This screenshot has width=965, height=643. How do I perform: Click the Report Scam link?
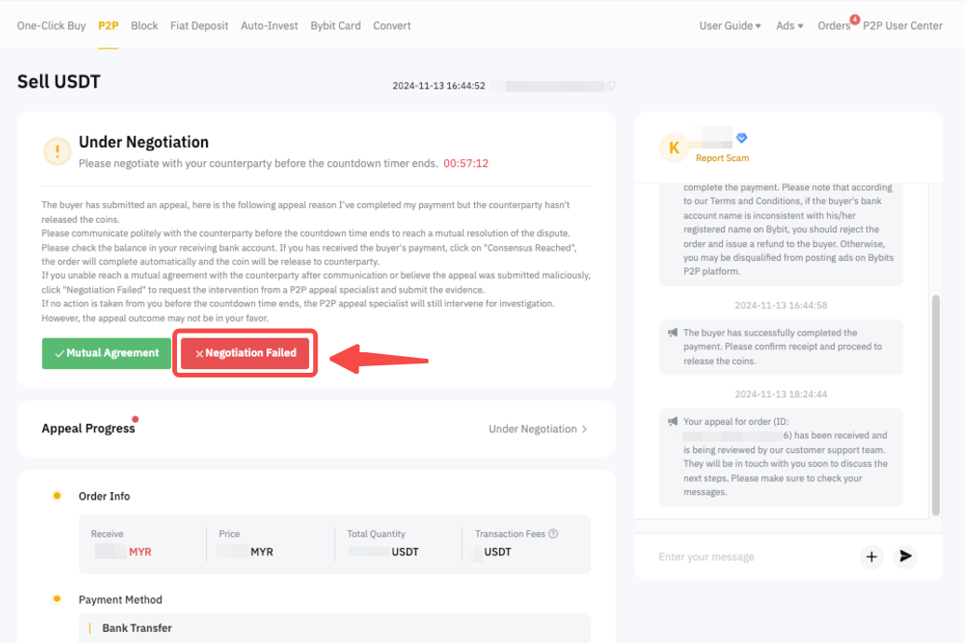click(722, 158)
